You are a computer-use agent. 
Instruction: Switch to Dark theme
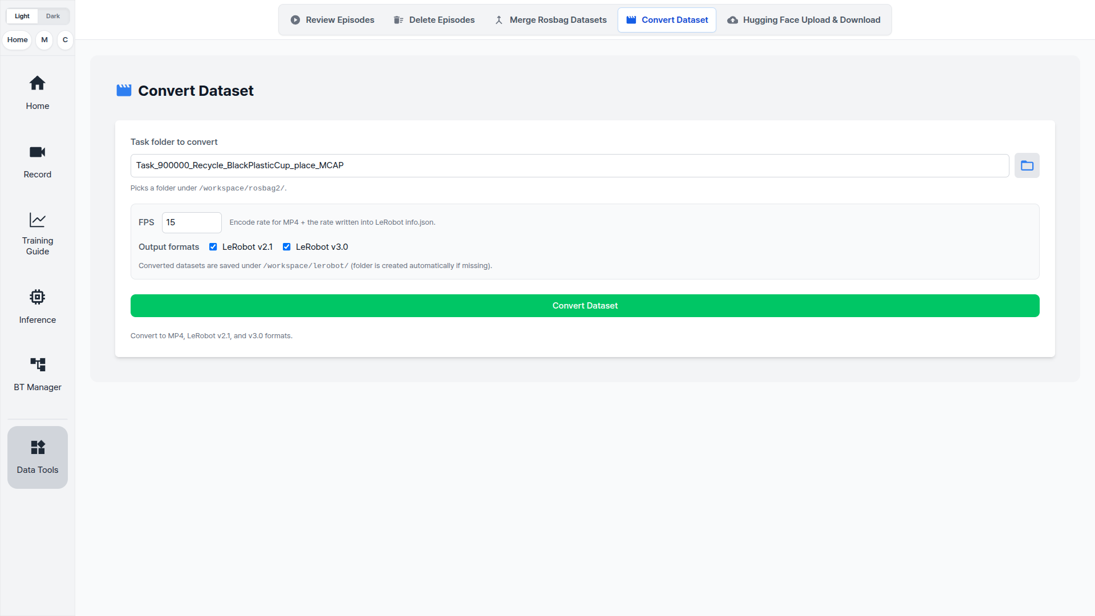53,16
